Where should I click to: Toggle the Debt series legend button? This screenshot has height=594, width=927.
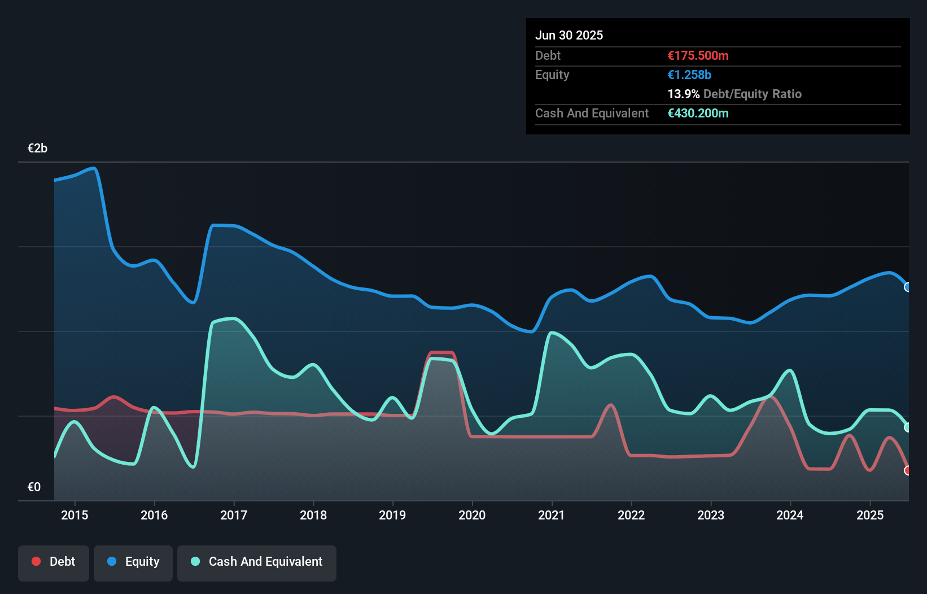[x=54, y=562]
